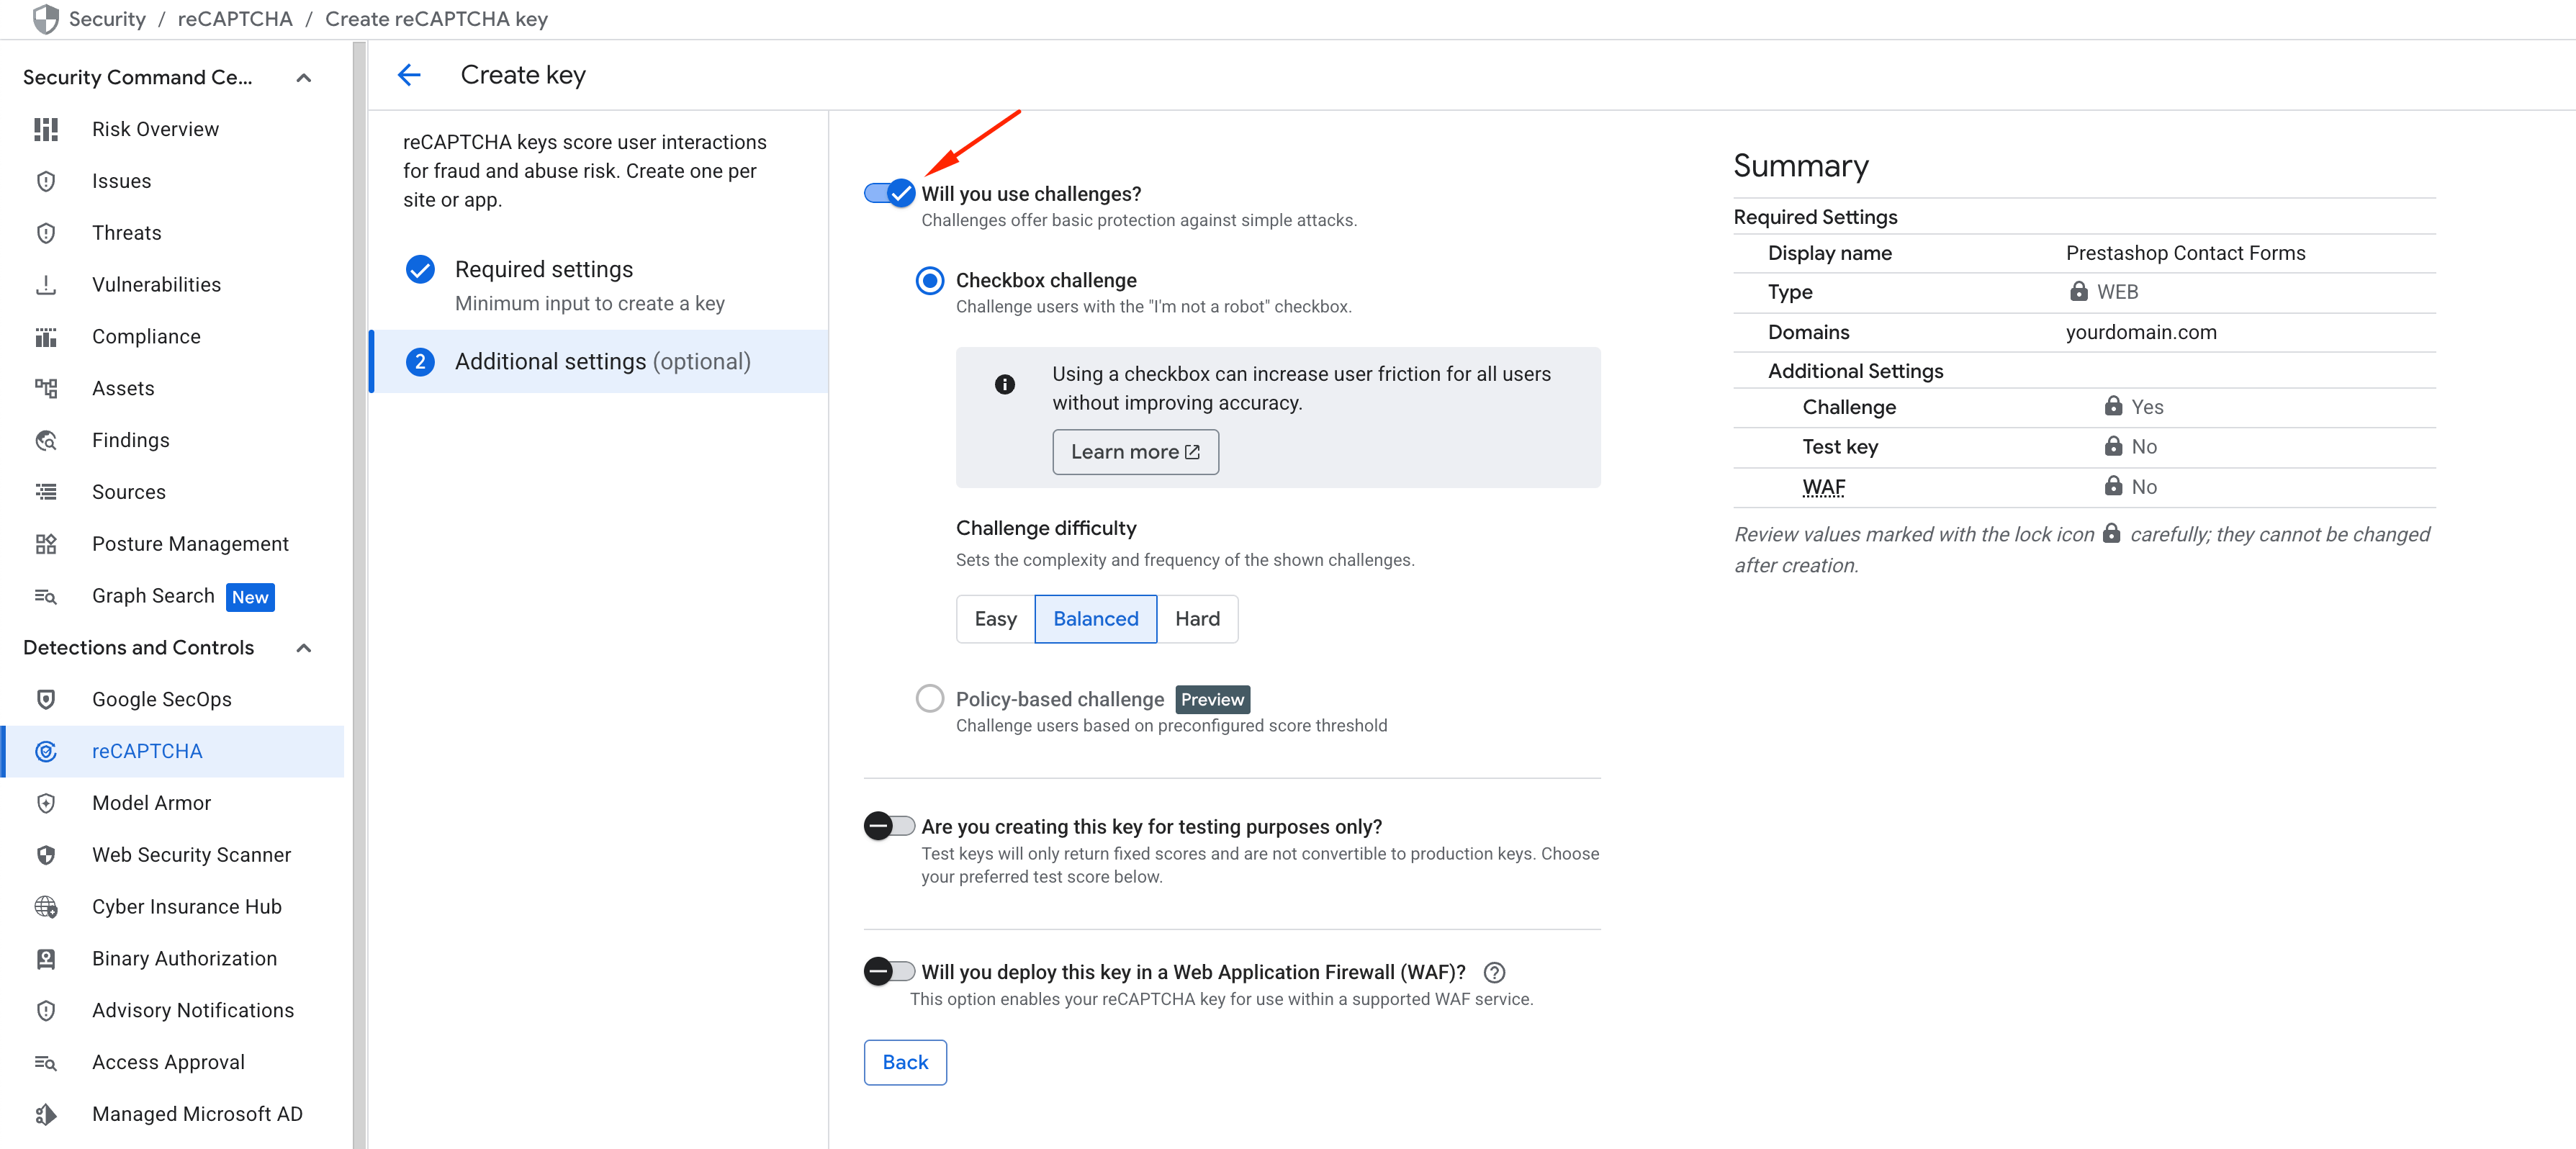Viewport: 2576px width, 1149px height.
Task: Toggle the Web Application Firewall deployment switch
Action: tap(888, 971)
